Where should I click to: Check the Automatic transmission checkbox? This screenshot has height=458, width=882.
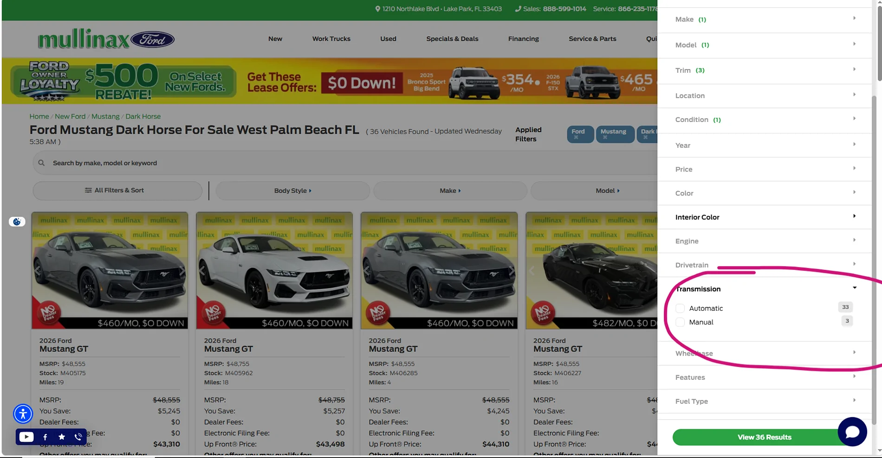pyautogui.click(x=680, y=308)
